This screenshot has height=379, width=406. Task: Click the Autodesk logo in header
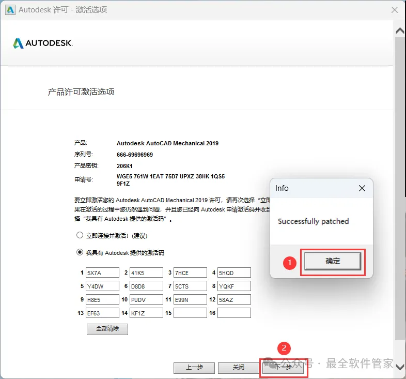point(43,43)
